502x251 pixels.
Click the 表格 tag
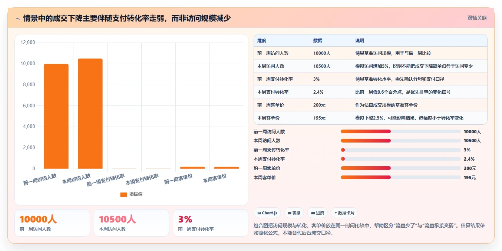click(294, 213)
